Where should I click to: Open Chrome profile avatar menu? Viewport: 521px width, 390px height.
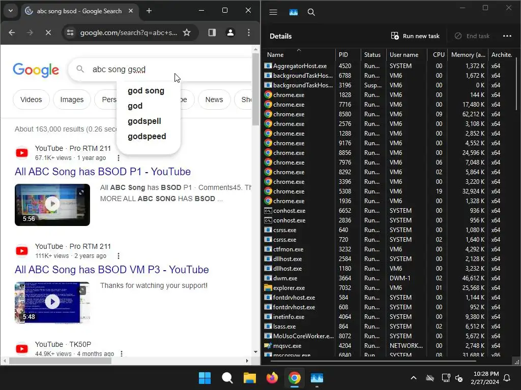coord(230,32)
